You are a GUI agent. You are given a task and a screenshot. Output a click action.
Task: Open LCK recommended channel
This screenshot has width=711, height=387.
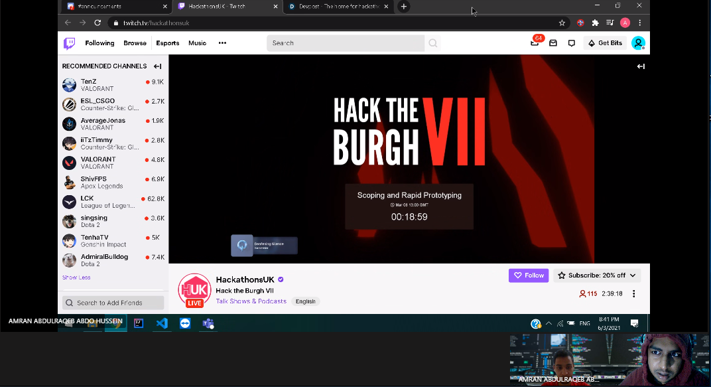(x=113, y=202)
